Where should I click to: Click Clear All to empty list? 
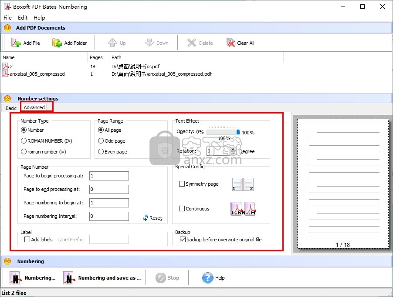[241, 43]
